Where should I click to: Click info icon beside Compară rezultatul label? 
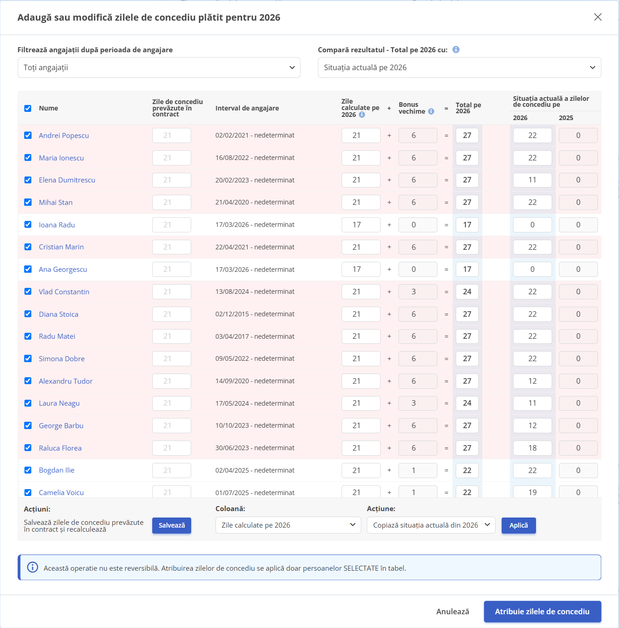click(456, 50)
